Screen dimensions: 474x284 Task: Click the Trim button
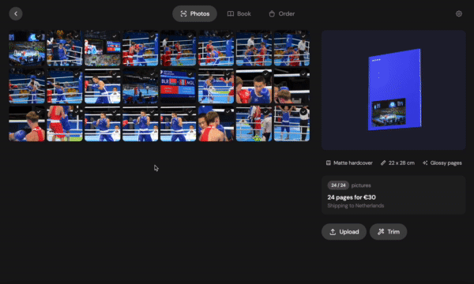point(389,232)
